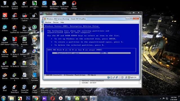This screenshot has height=101, width=180.
Task: Open the Devices menu in the VM window
Action: [56, 22]
